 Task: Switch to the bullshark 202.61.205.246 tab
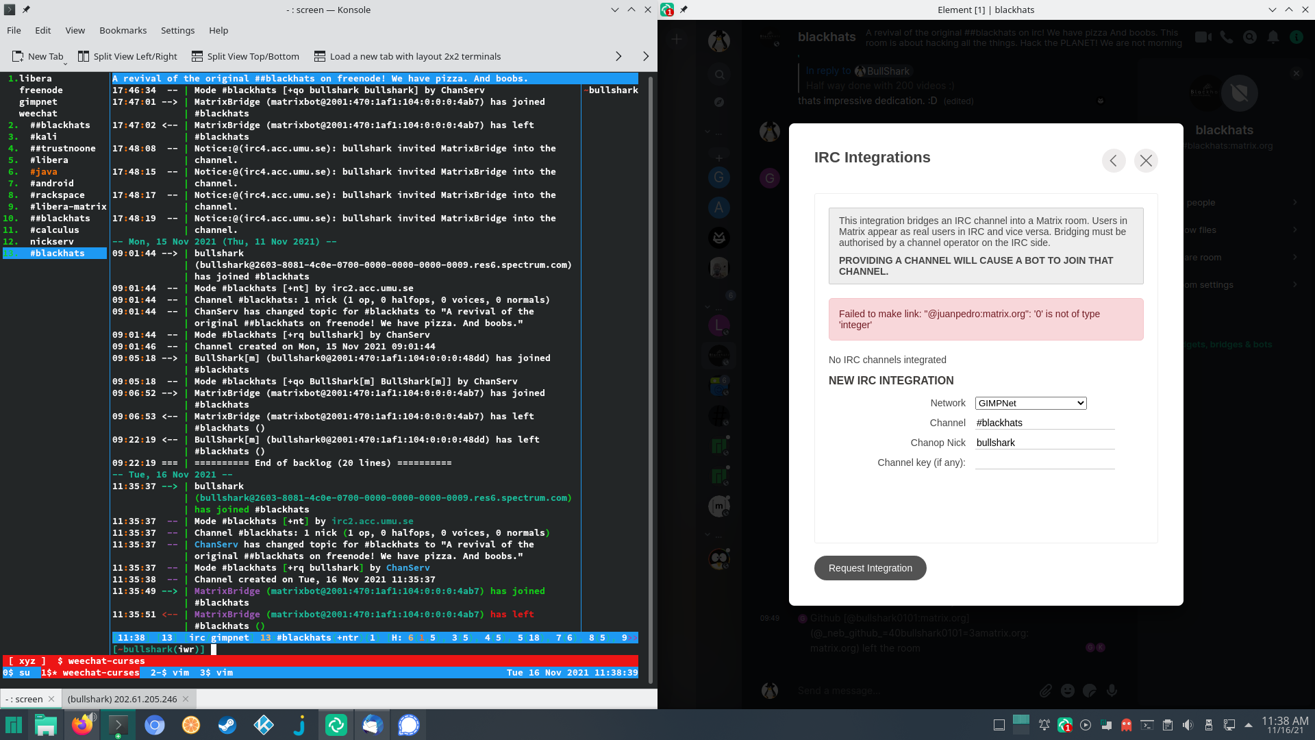tap(124, 699)
